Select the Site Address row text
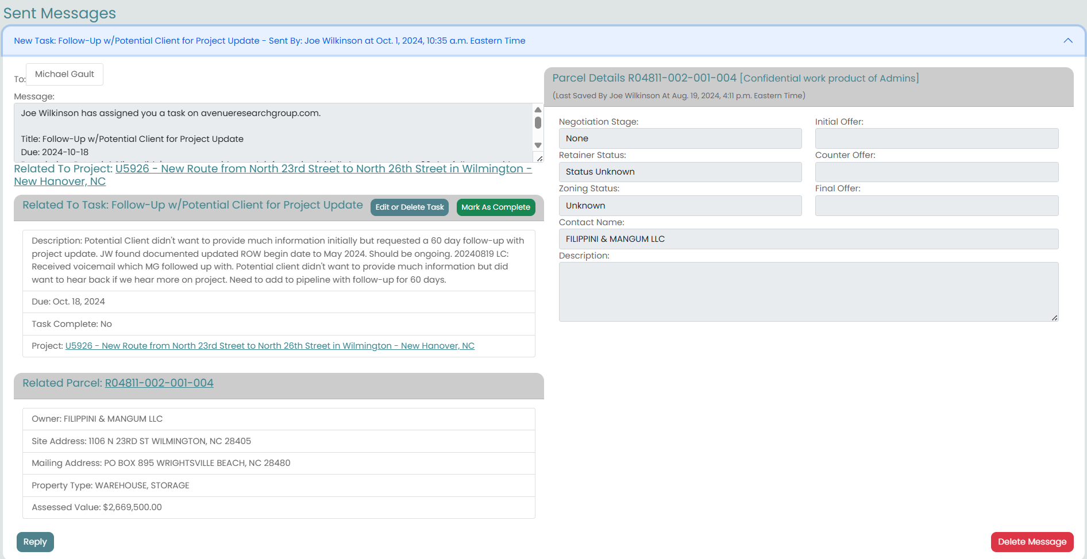 (x=141, y=441)
